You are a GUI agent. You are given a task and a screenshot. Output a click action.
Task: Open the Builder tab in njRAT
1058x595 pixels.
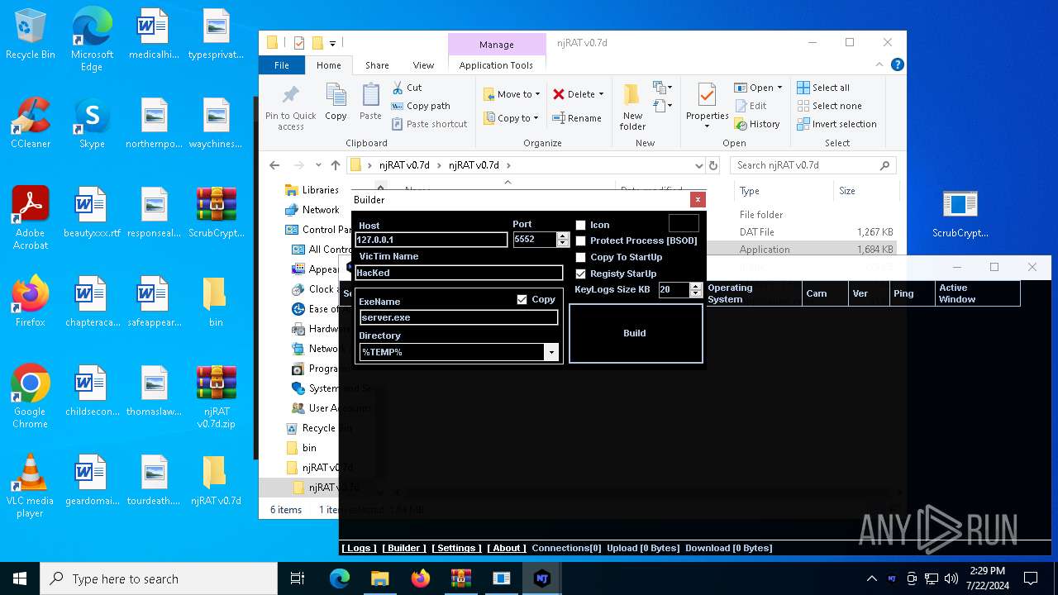point(404,548)
